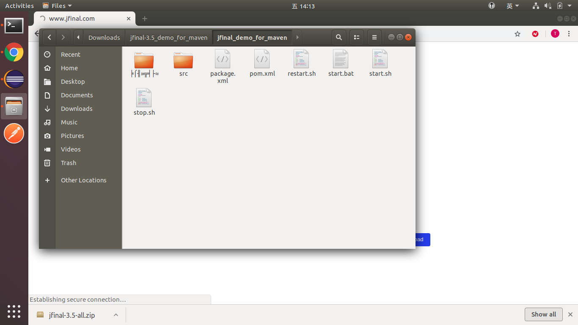
Task: Select the stop.sh script
Action: (144, 102)
